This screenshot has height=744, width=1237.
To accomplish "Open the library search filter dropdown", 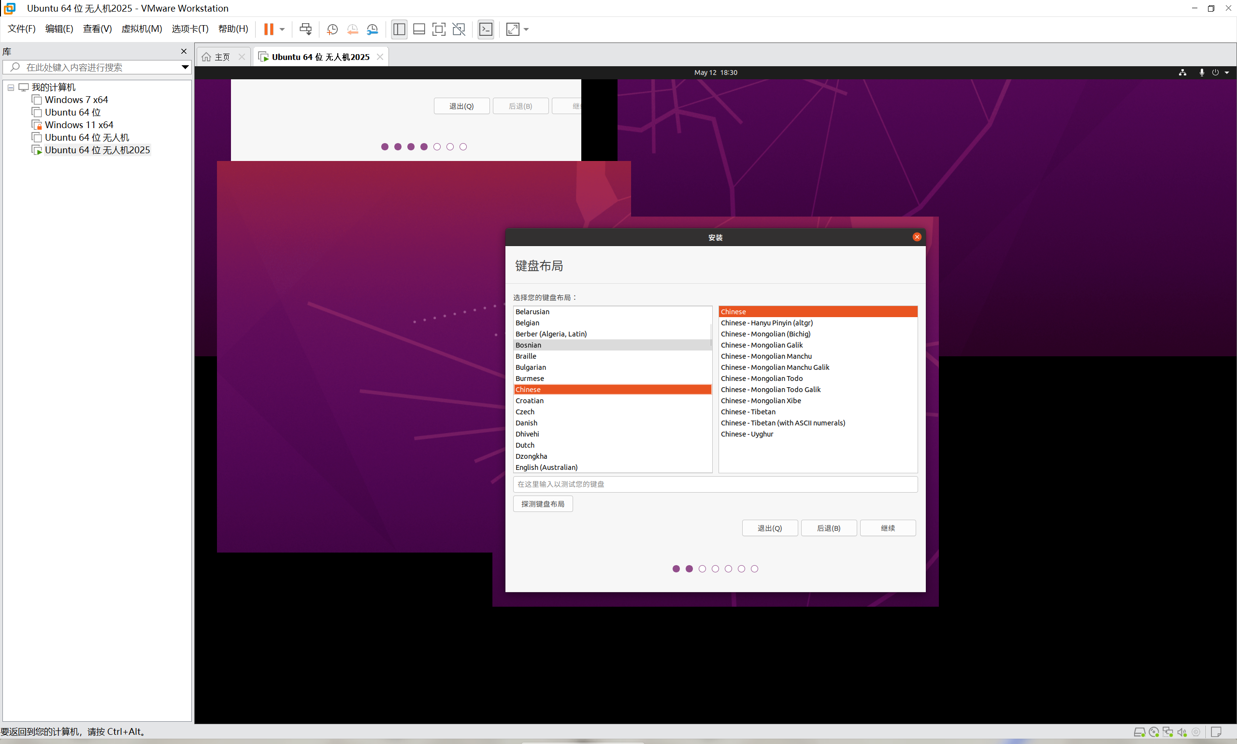I will tap(185, 67).
